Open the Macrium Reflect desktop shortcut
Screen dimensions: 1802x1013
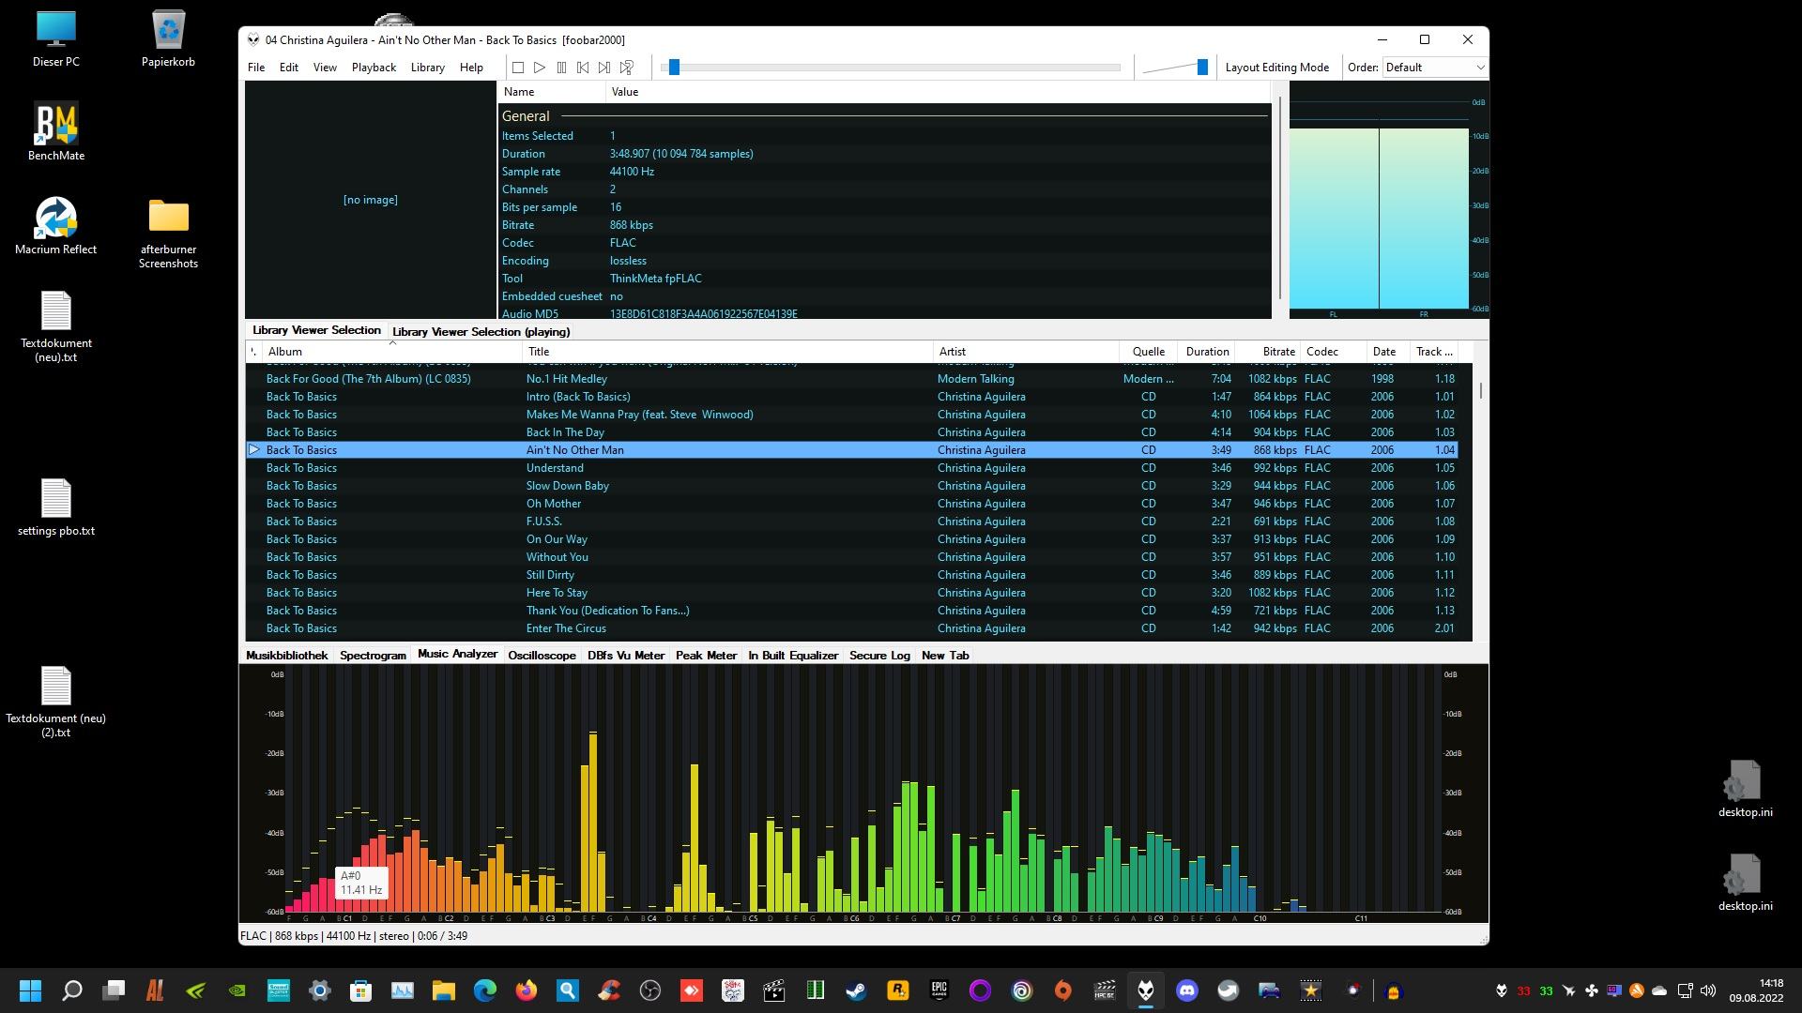tap(55, 226)
